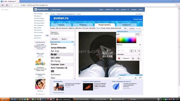Collapse the 'Свойства текста' panel
180x101 pixels.
(x=140, y=31)
